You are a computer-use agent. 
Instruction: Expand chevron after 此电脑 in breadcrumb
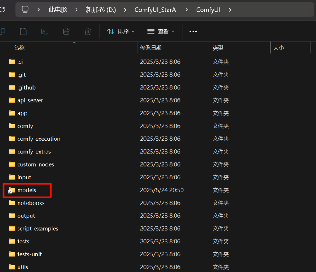click(x=77, y=10)
